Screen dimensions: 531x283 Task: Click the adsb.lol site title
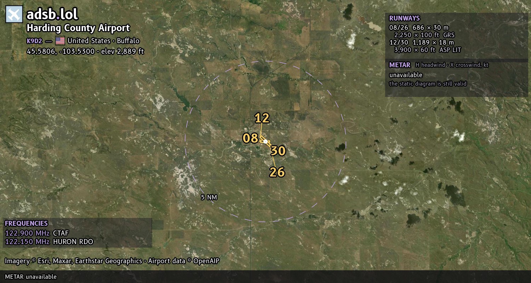click(52, 14)
